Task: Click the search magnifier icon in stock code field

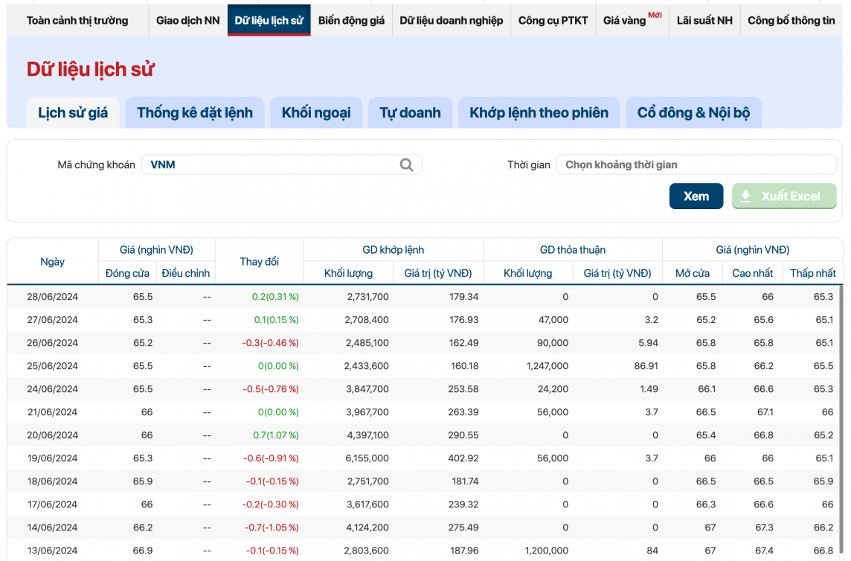Action: (406, 164)
